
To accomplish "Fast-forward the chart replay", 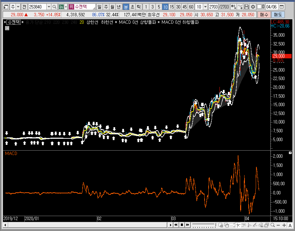I will (x=188, y=225).
